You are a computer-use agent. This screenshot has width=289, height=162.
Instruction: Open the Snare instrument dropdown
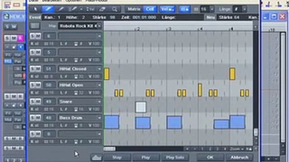pos(99,102)
